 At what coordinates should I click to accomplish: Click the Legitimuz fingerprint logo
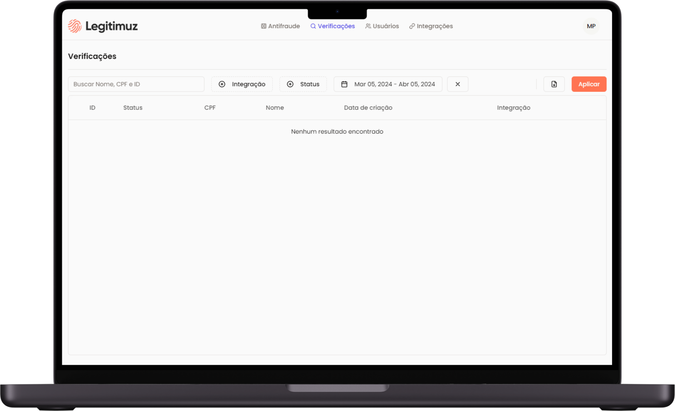tap(75, 26)
